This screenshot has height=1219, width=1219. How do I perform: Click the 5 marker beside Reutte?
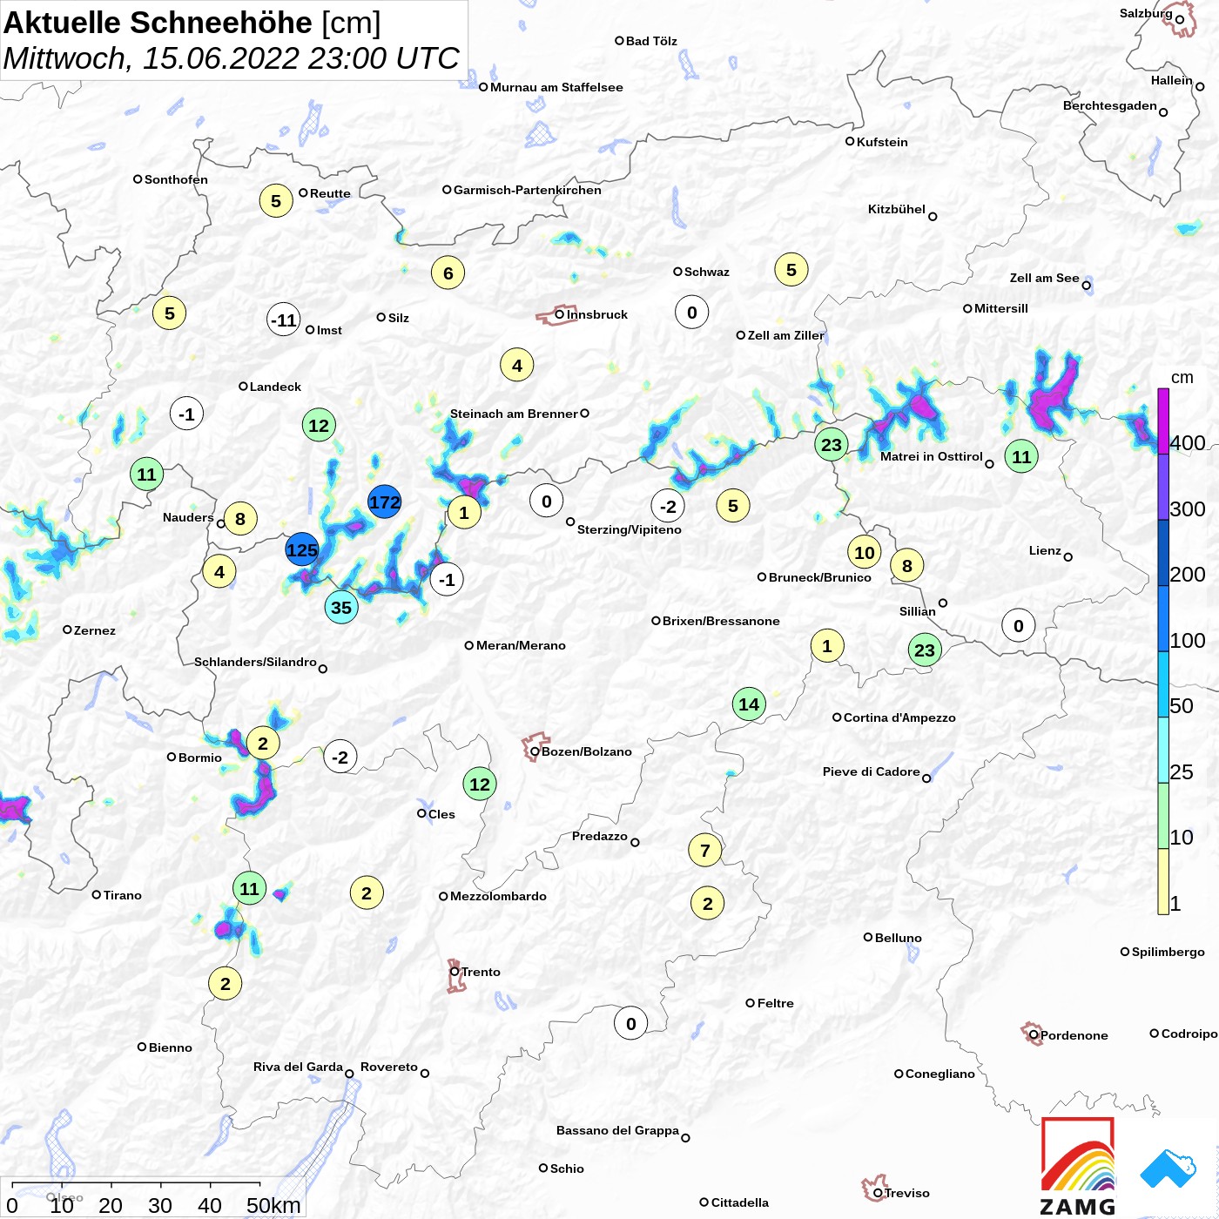pos(276,201)
